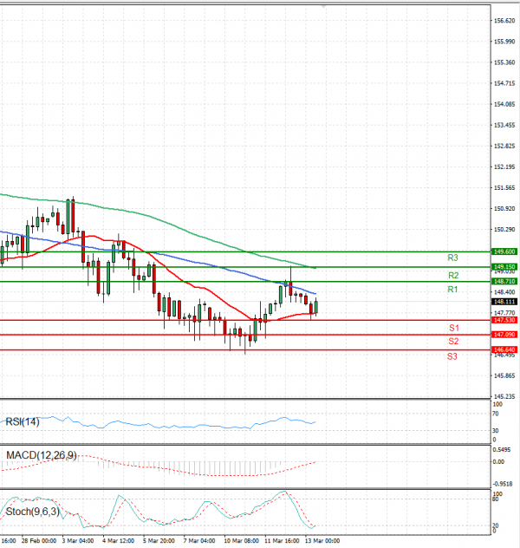Click the 155.990 price axis value
This screenshot has height=548, width=520.
[x=504, y=42]
